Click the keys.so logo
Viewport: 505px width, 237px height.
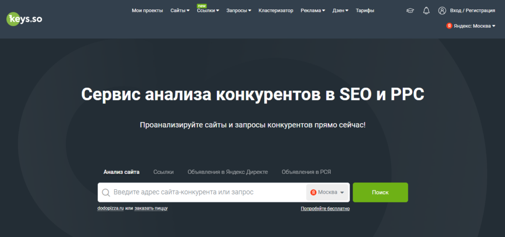pyautogui.click(x=24, y=19)
